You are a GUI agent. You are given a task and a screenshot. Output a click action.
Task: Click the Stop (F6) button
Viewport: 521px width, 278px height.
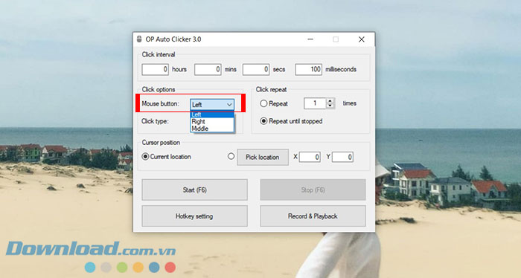click(313, 190)
